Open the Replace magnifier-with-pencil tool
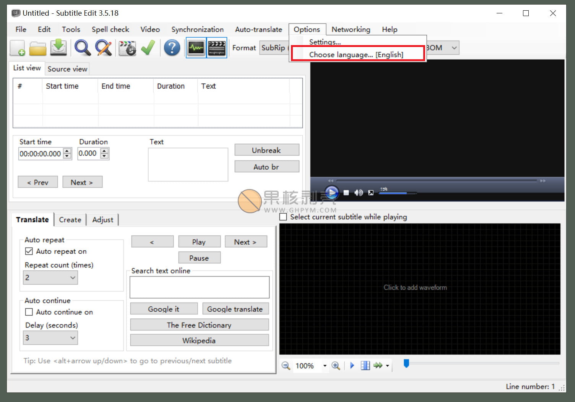 (x=103, y=48)
